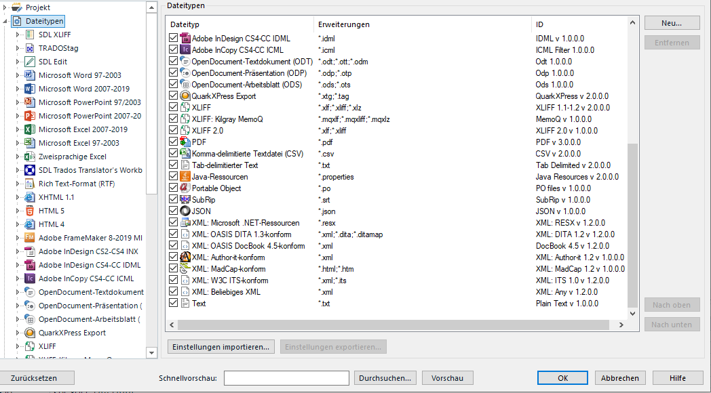Click Adobe InDesign CS4-CC IDML tree icon
Image resolution: width=711 pixels, height=393 pixels.
30,265
